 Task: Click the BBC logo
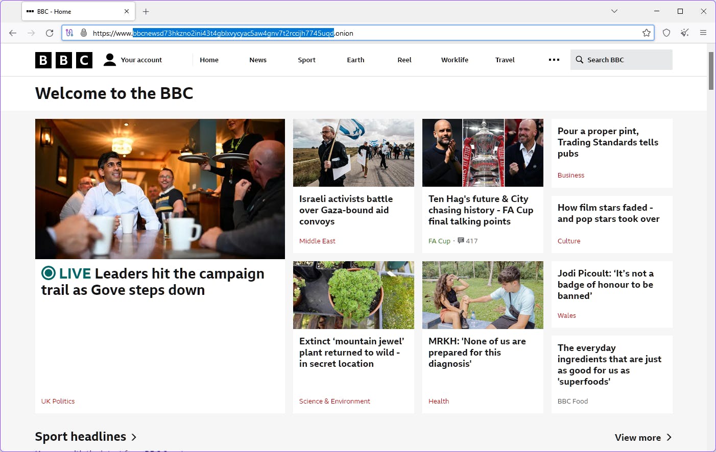point(64,60)
